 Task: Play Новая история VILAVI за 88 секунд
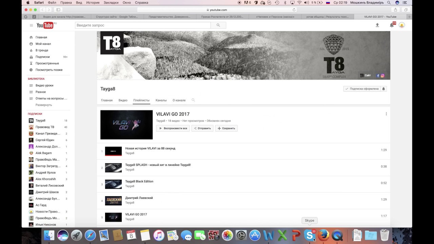pos(150,148)
